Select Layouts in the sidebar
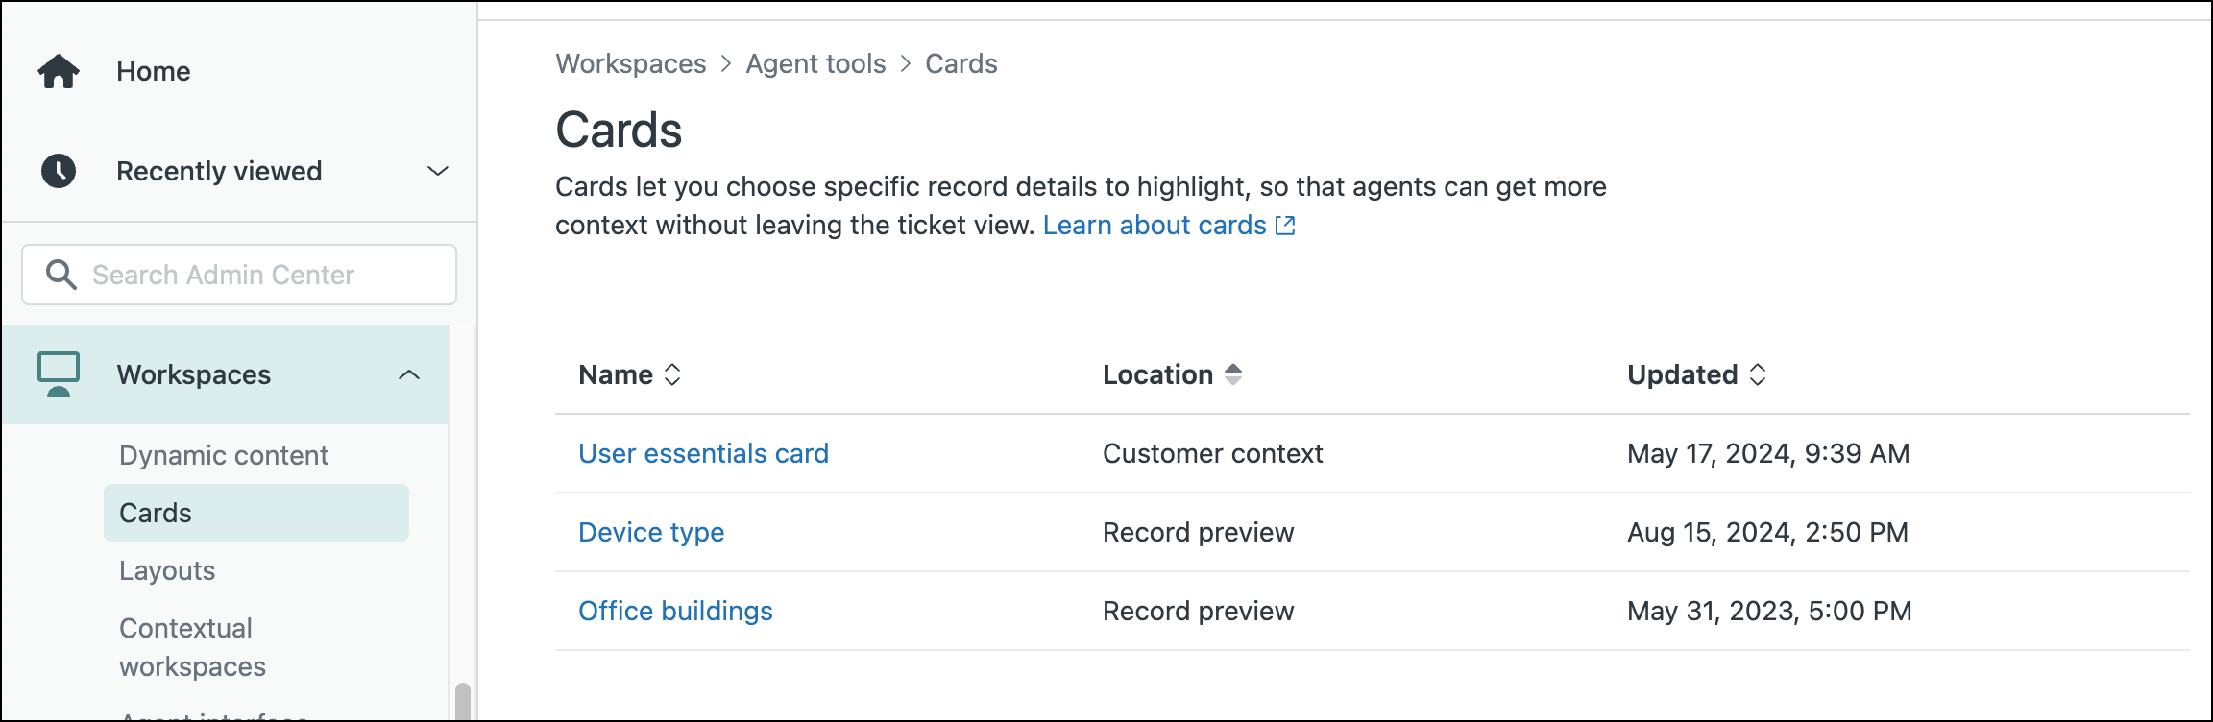The width and height of the screenshot is (2213, 722). tap(167, 570)
